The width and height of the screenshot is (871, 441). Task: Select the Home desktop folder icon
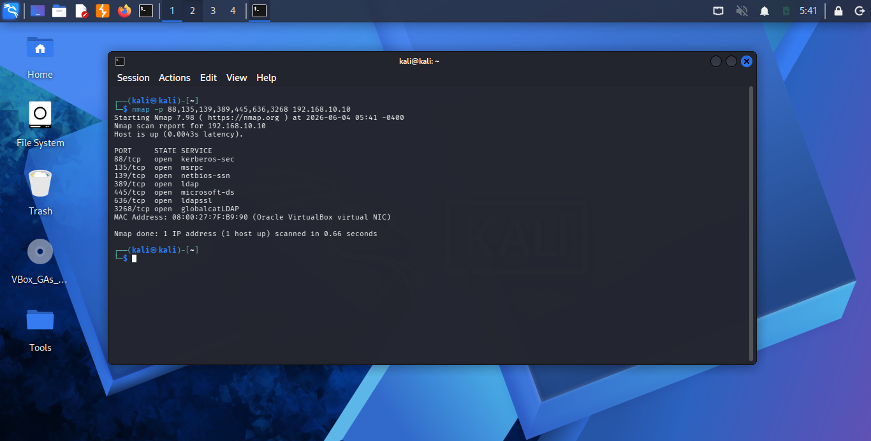click(40, 49)
